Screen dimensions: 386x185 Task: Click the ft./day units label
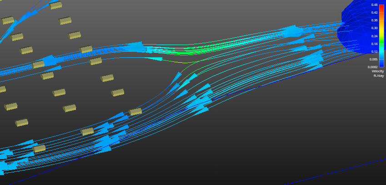click(378, 75)
